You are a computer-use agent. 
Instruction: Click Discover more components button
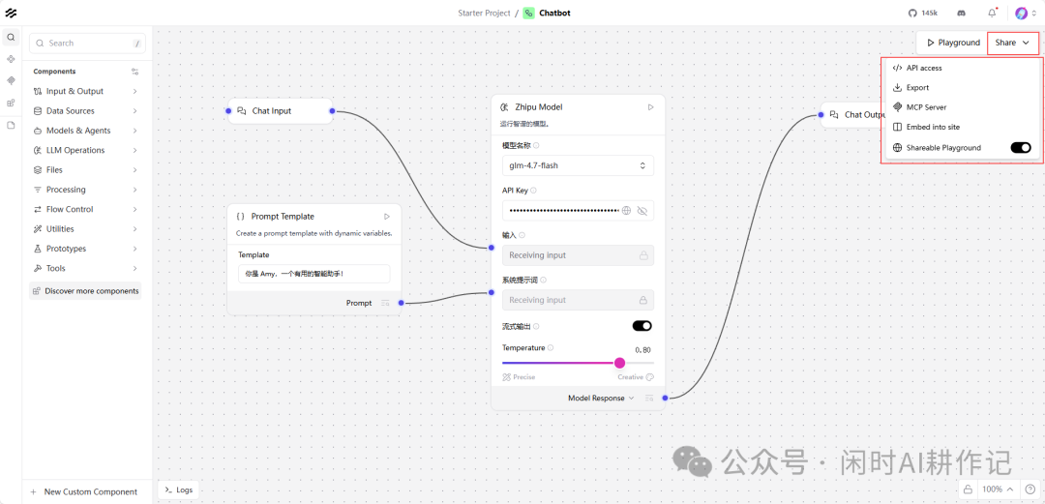(85, 290)
